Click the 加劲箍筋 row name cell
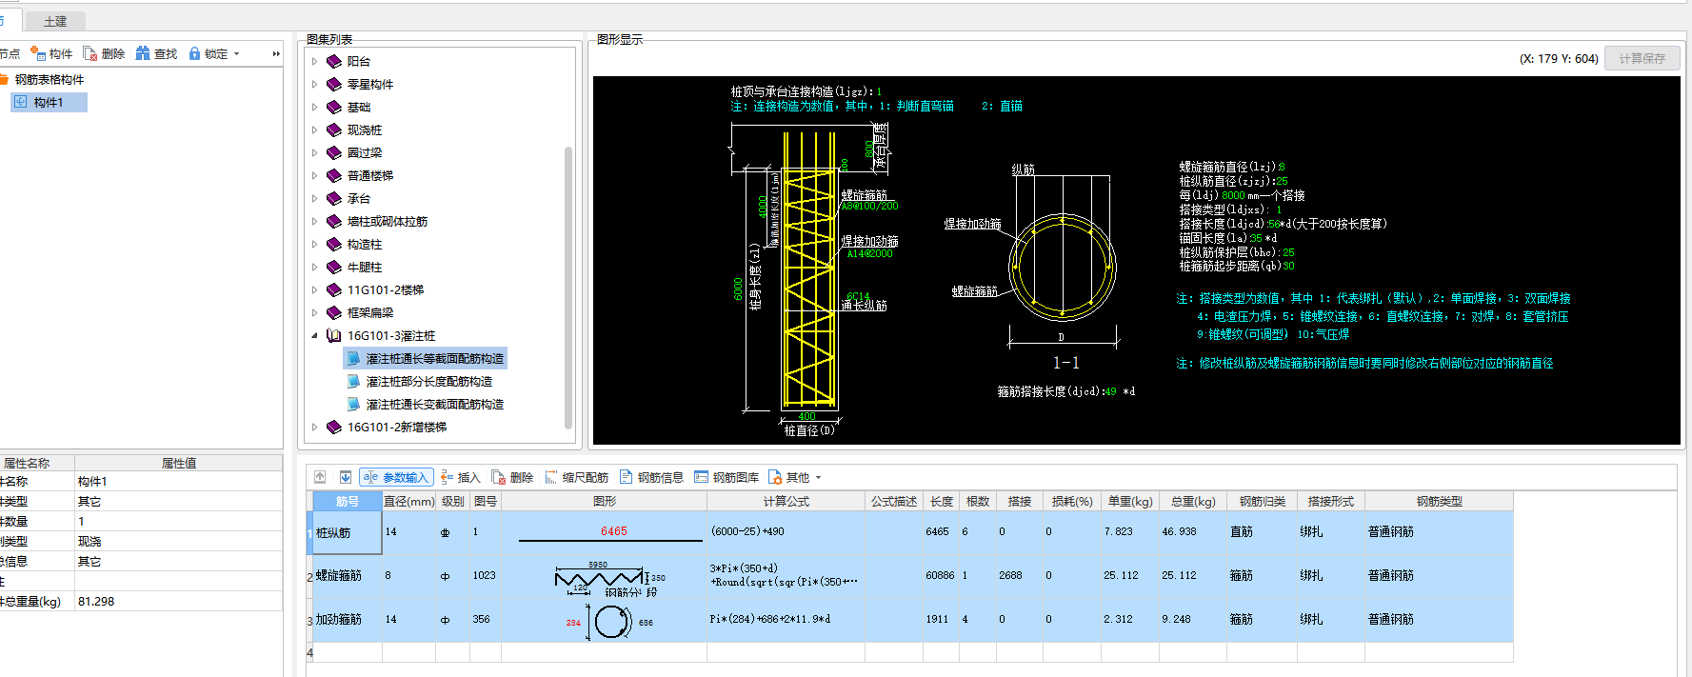Image resolution: width=1692 pixels, height=677 pixels. pos(348,619)
